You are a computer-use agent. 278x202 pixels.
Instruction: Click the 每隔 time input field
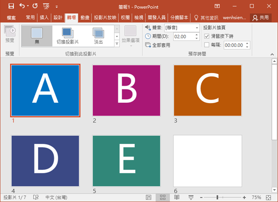pyautogui.click(x=234, y=45)
